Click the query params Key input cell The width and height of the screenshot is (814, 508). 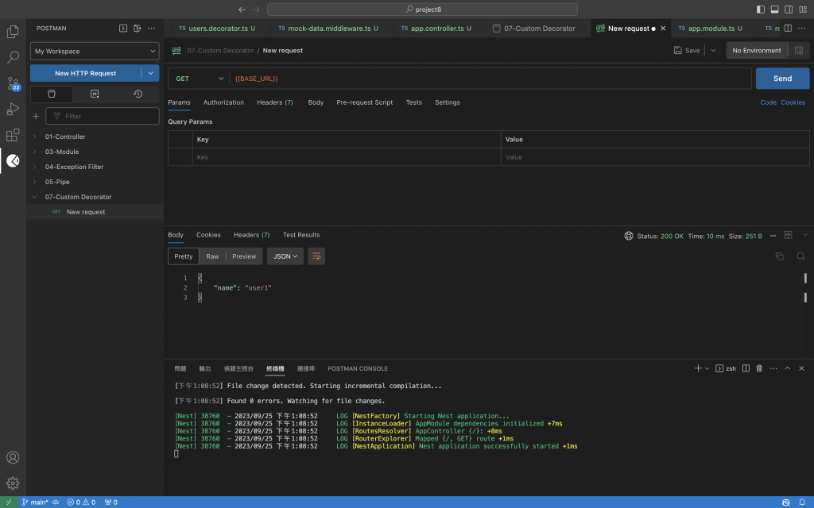(x=347, y=157)
